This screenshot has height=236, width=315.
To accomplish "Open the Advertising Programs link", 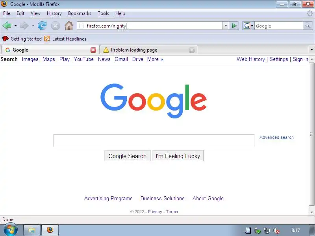I will pyautogui.click(x=108, y=198).
